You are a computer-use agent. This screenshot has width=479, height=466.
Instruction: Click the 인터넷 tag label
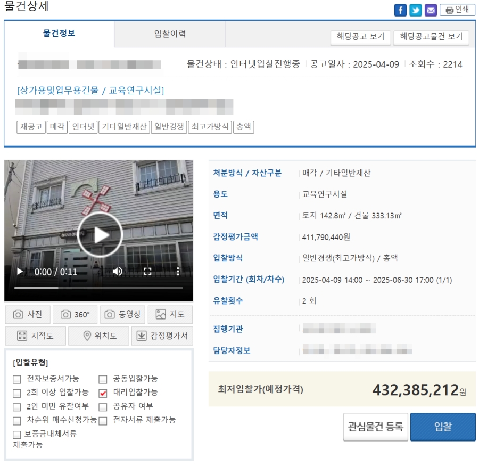83,127
